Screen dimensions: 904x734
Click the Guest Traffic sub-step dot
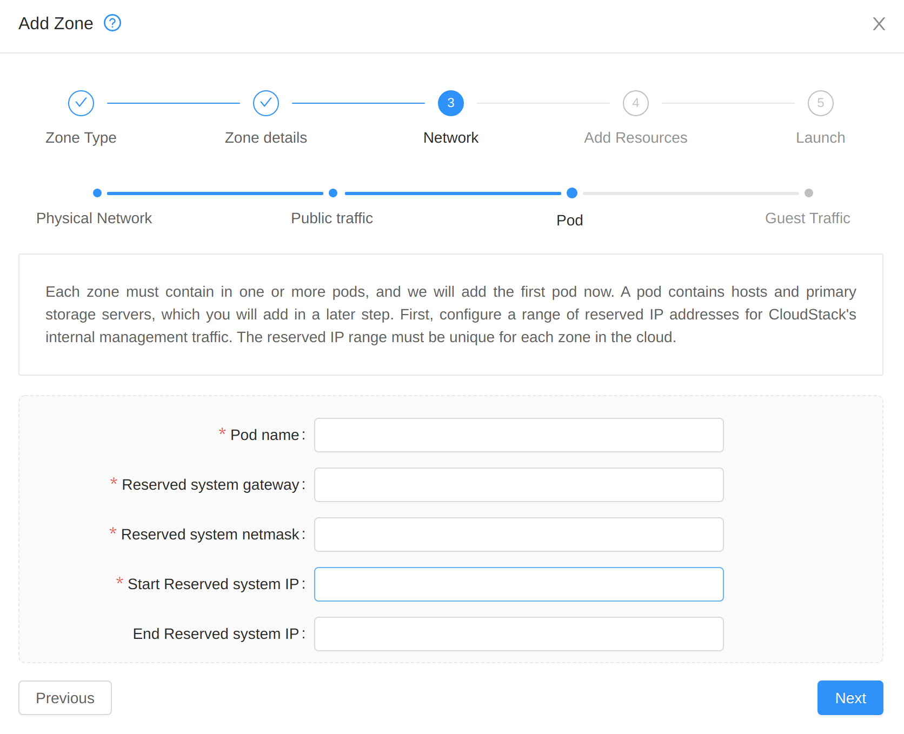(809, 193)
